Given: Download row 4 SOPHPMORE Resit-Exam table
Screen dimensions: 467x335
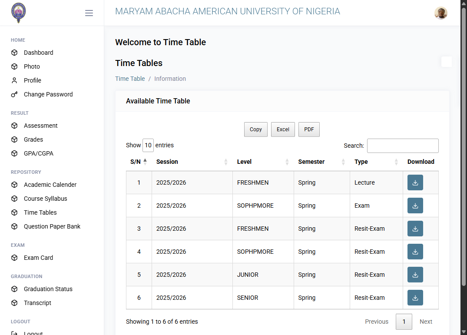Looking at the screenshot, I should pos(415,252).
